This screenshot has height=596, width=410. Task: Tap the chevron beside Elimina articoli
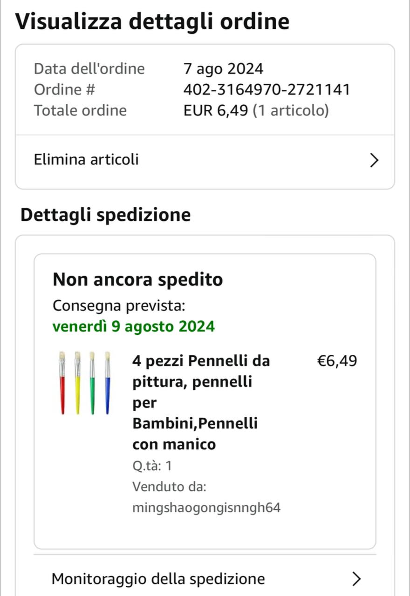point(373,161)
